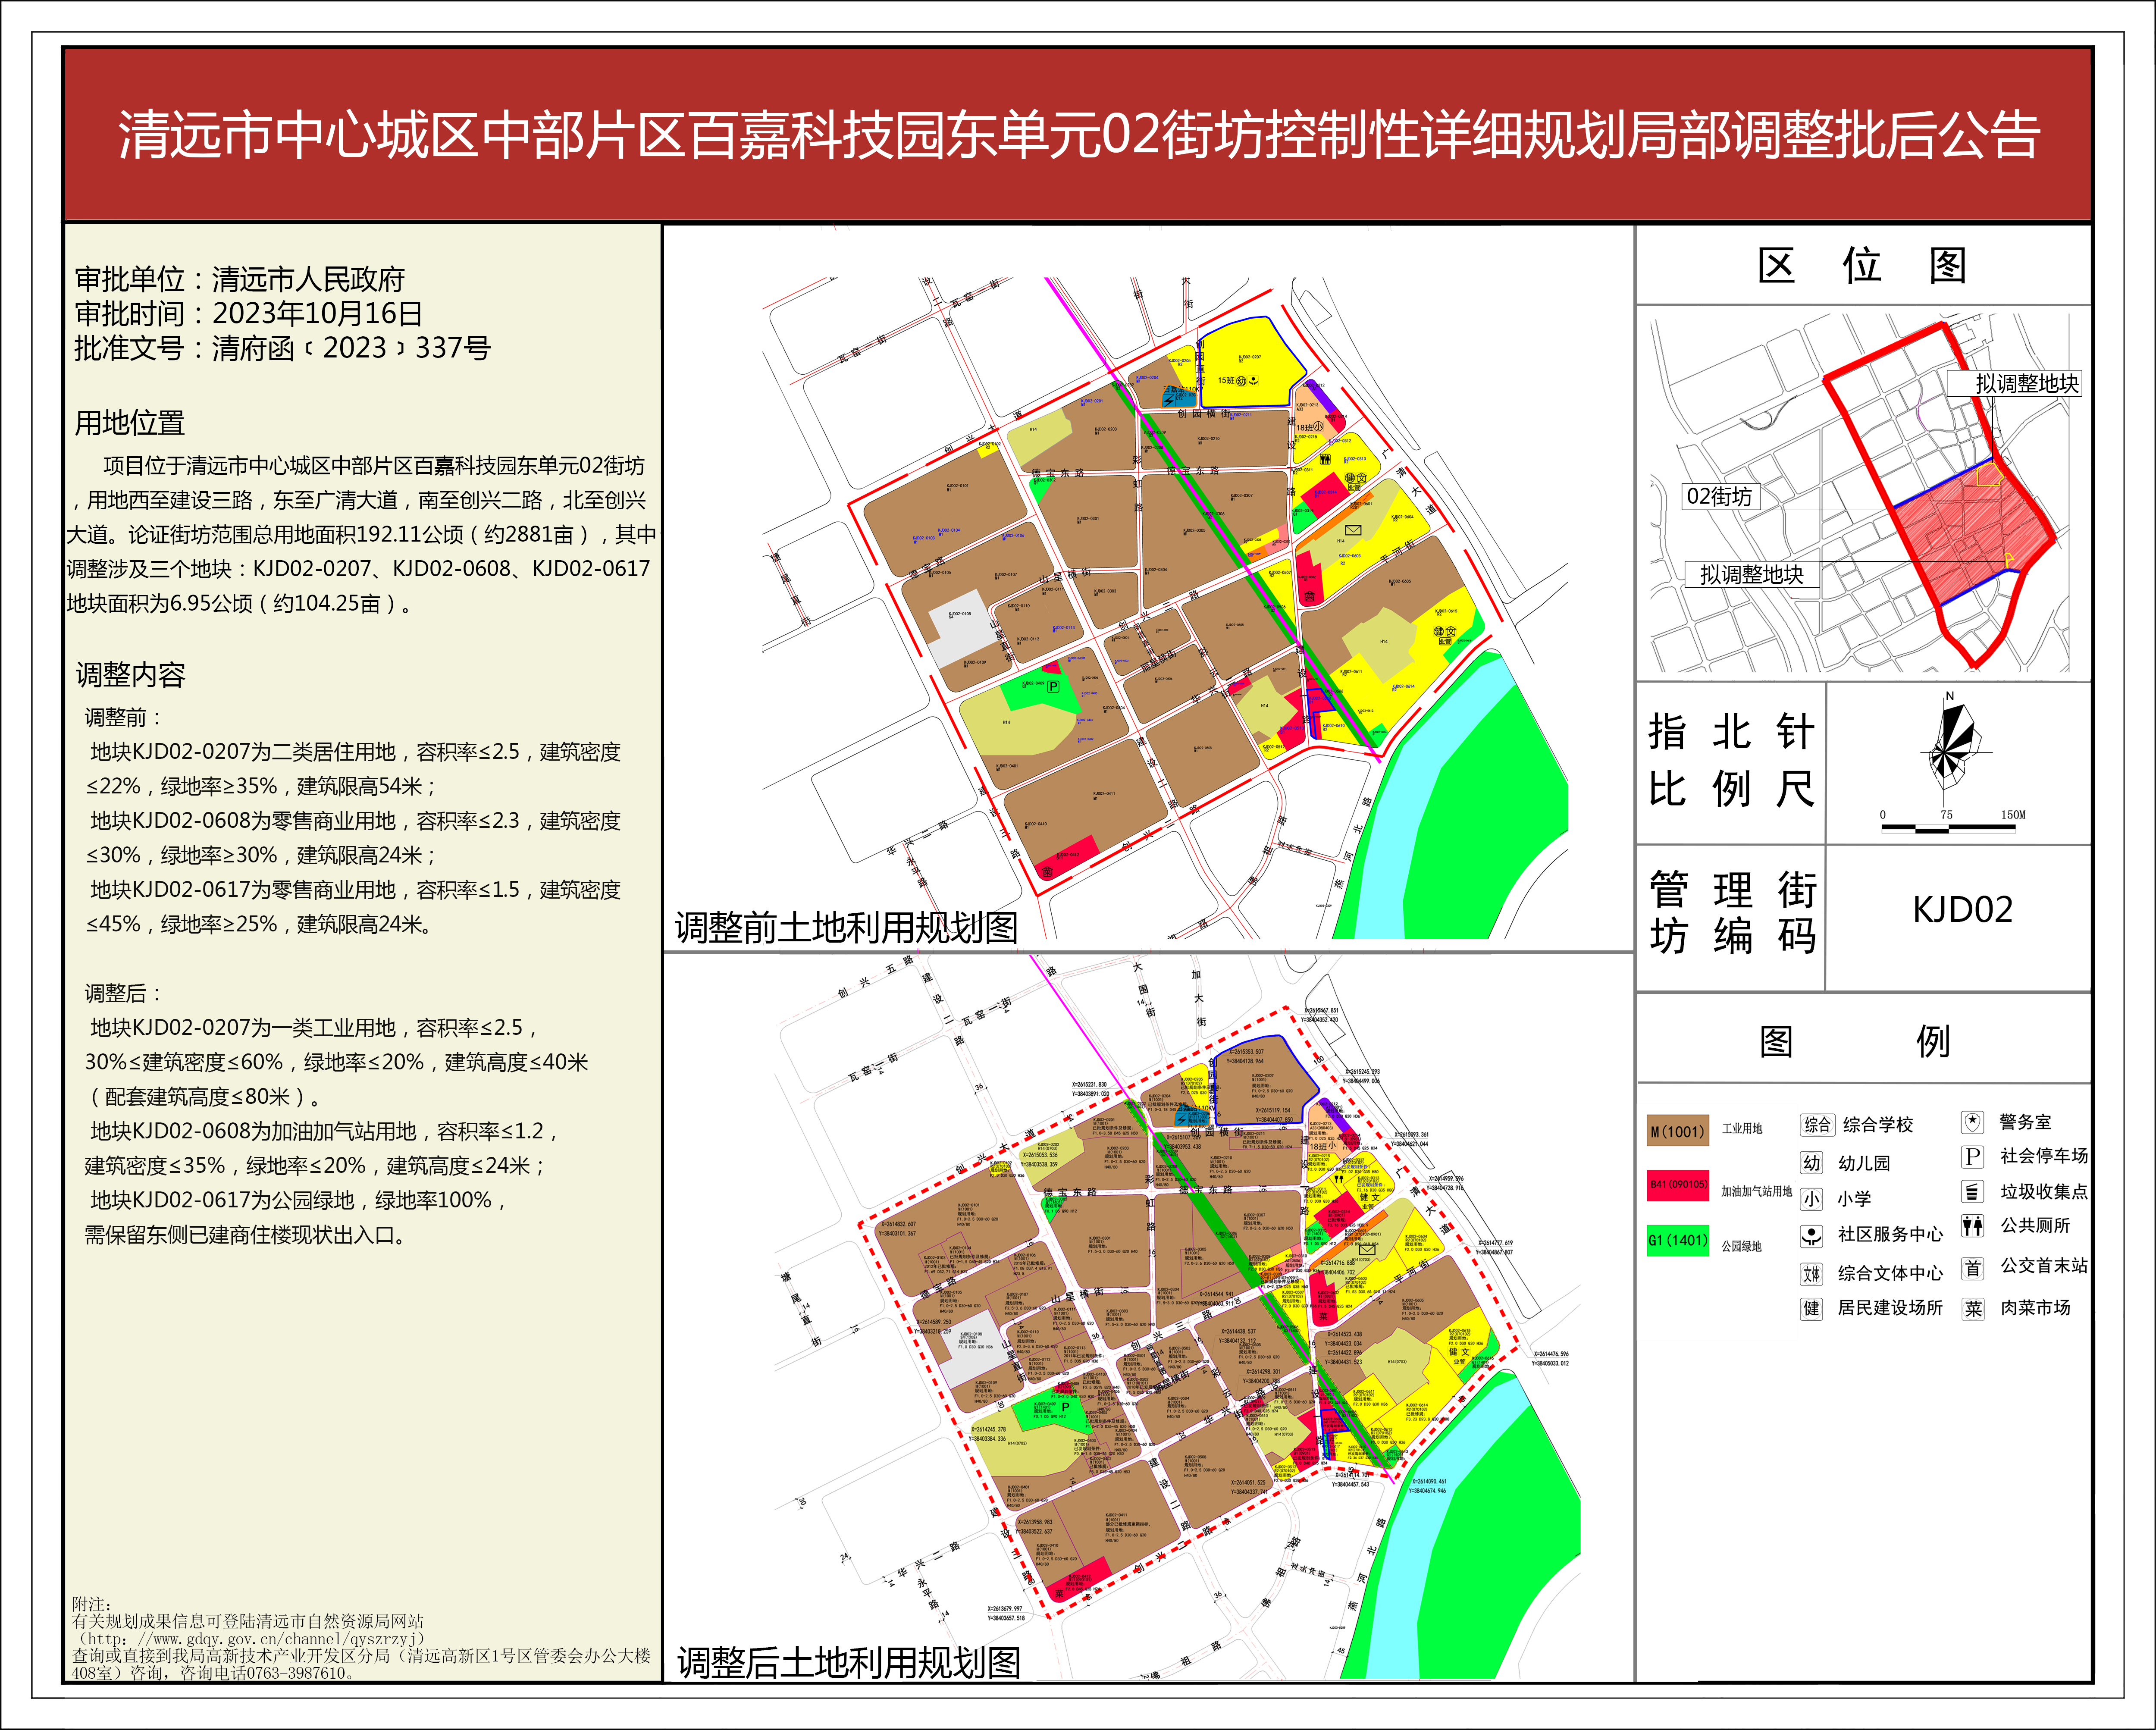Click the main red banner title

[1078, 135]
